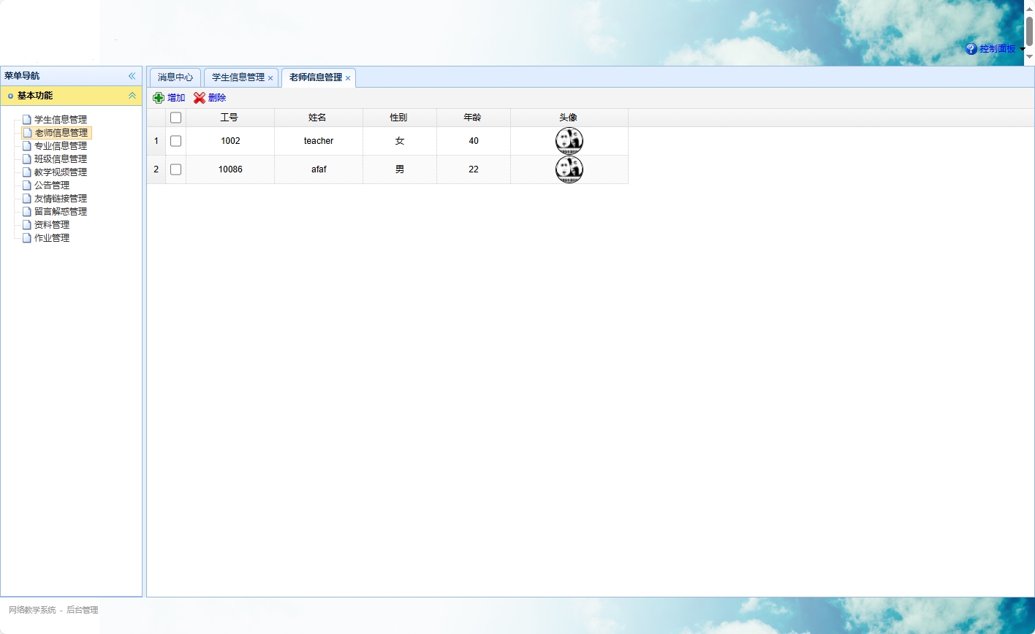Close the 学生信息管理 tab
1035x634 pixels.
point(270,78)
